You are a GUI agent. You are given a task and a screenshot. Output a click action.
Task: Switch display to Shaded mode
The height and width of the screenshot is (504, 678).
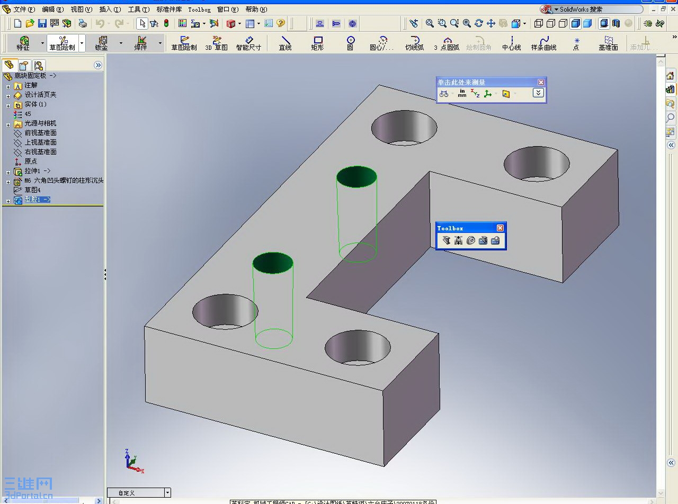(587, 23)
